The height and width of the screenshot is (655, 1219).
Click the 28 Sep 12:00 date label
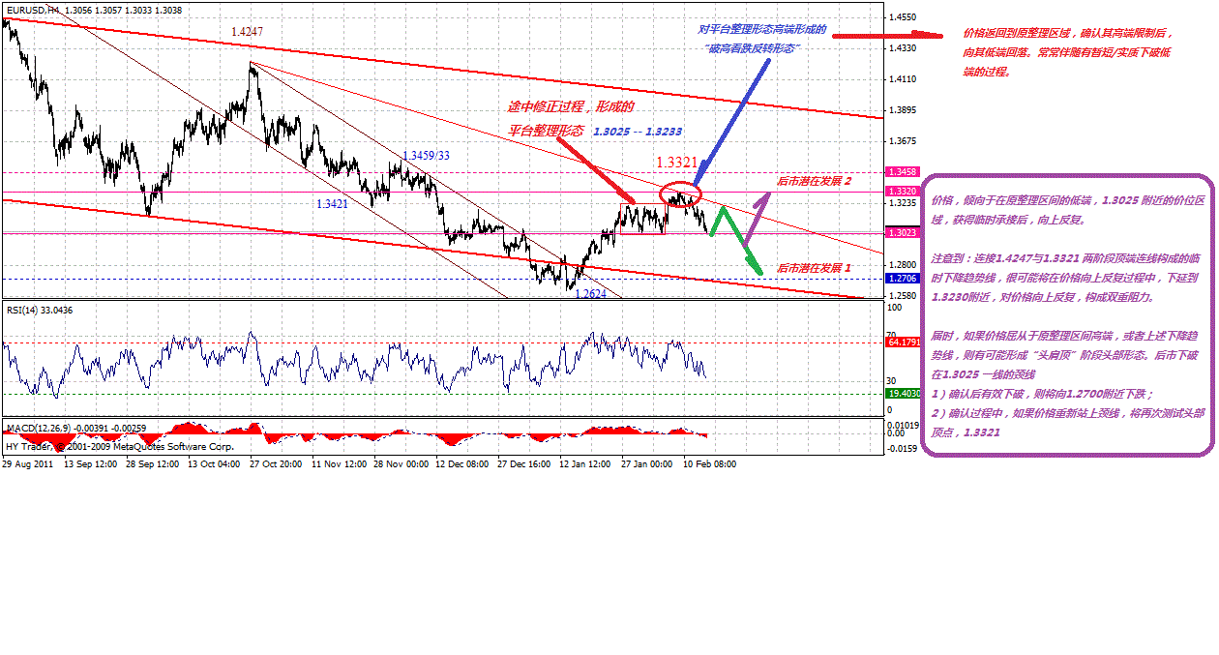[x=152, y=464]
